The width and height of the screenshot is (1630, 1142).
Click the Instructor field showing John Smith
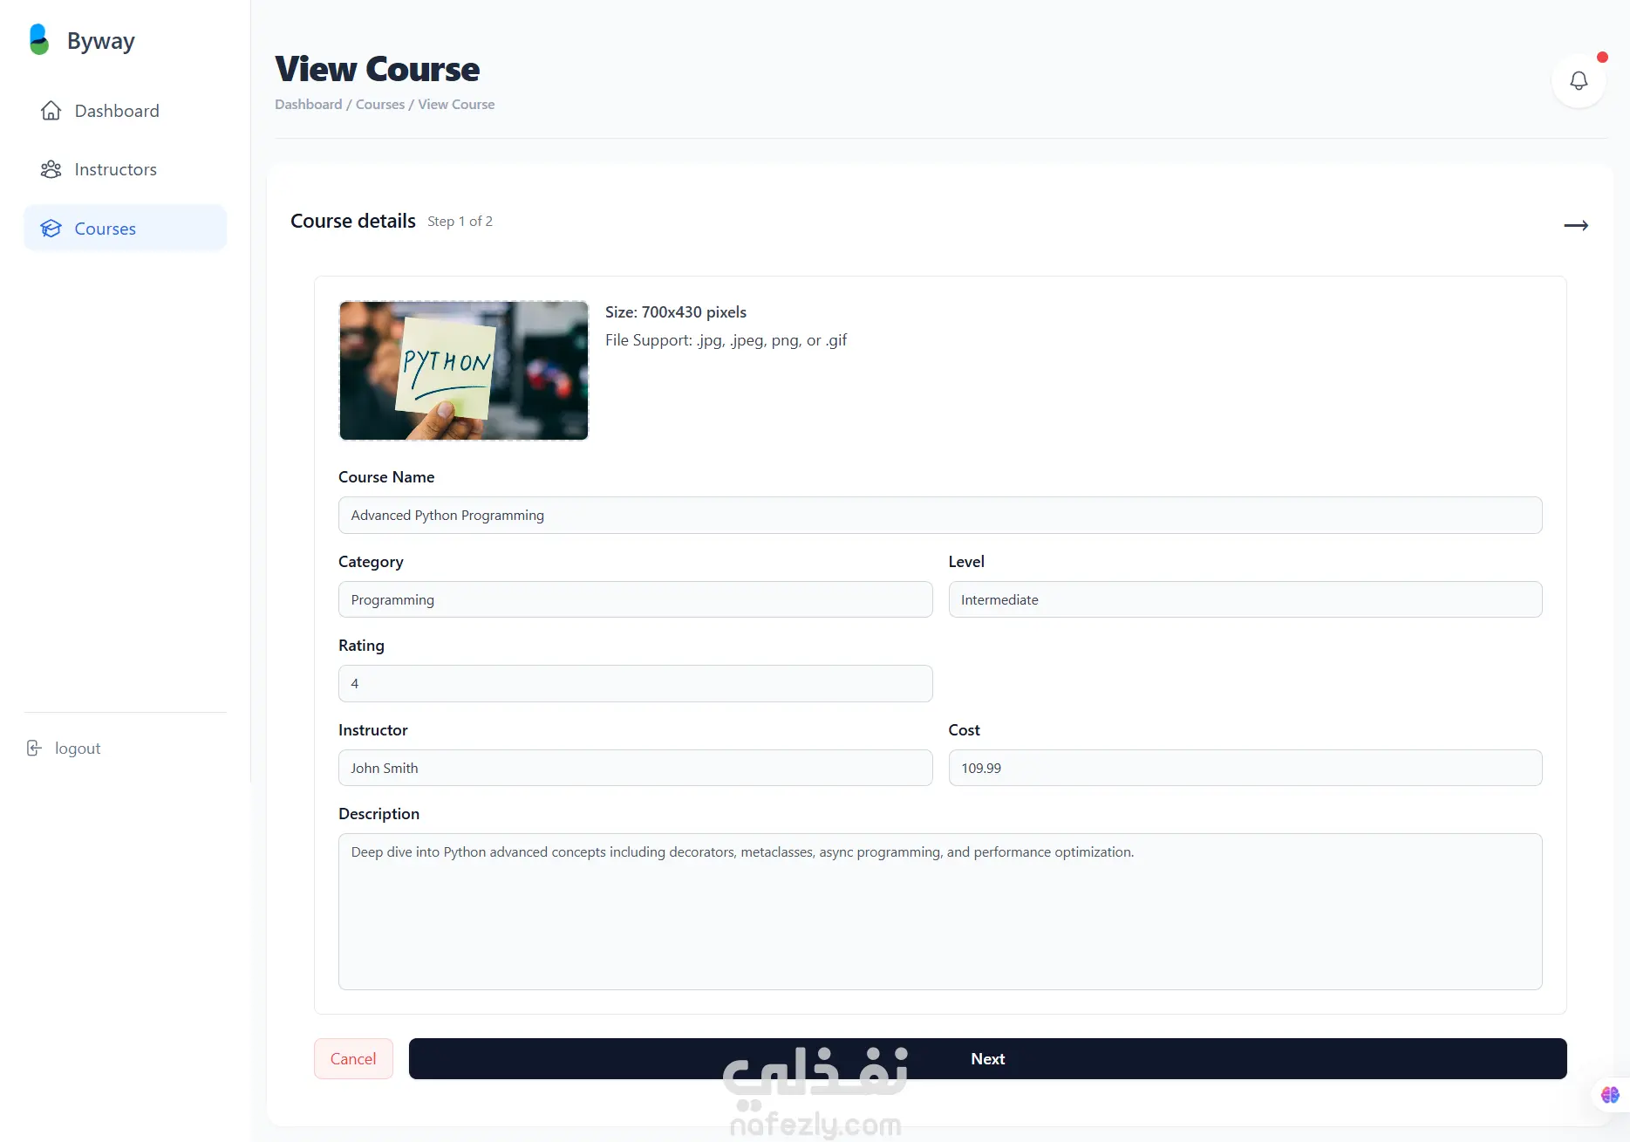[636, 768]
